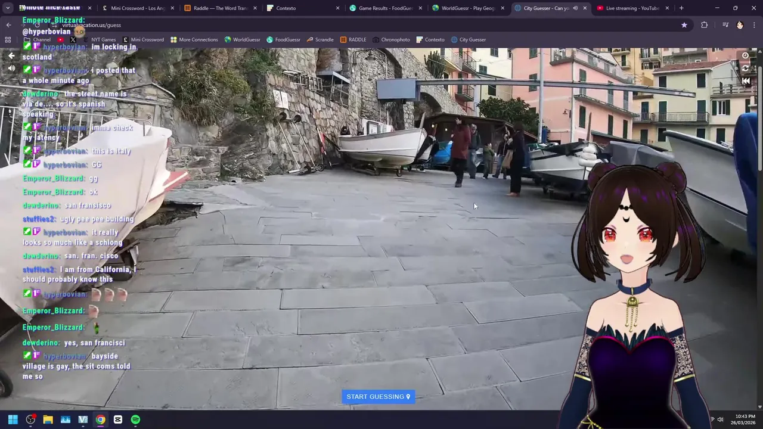Open Spotify from the taskbar
This screenshot has width=763, height=429.
pyautogui.click(x=135, y=419)
